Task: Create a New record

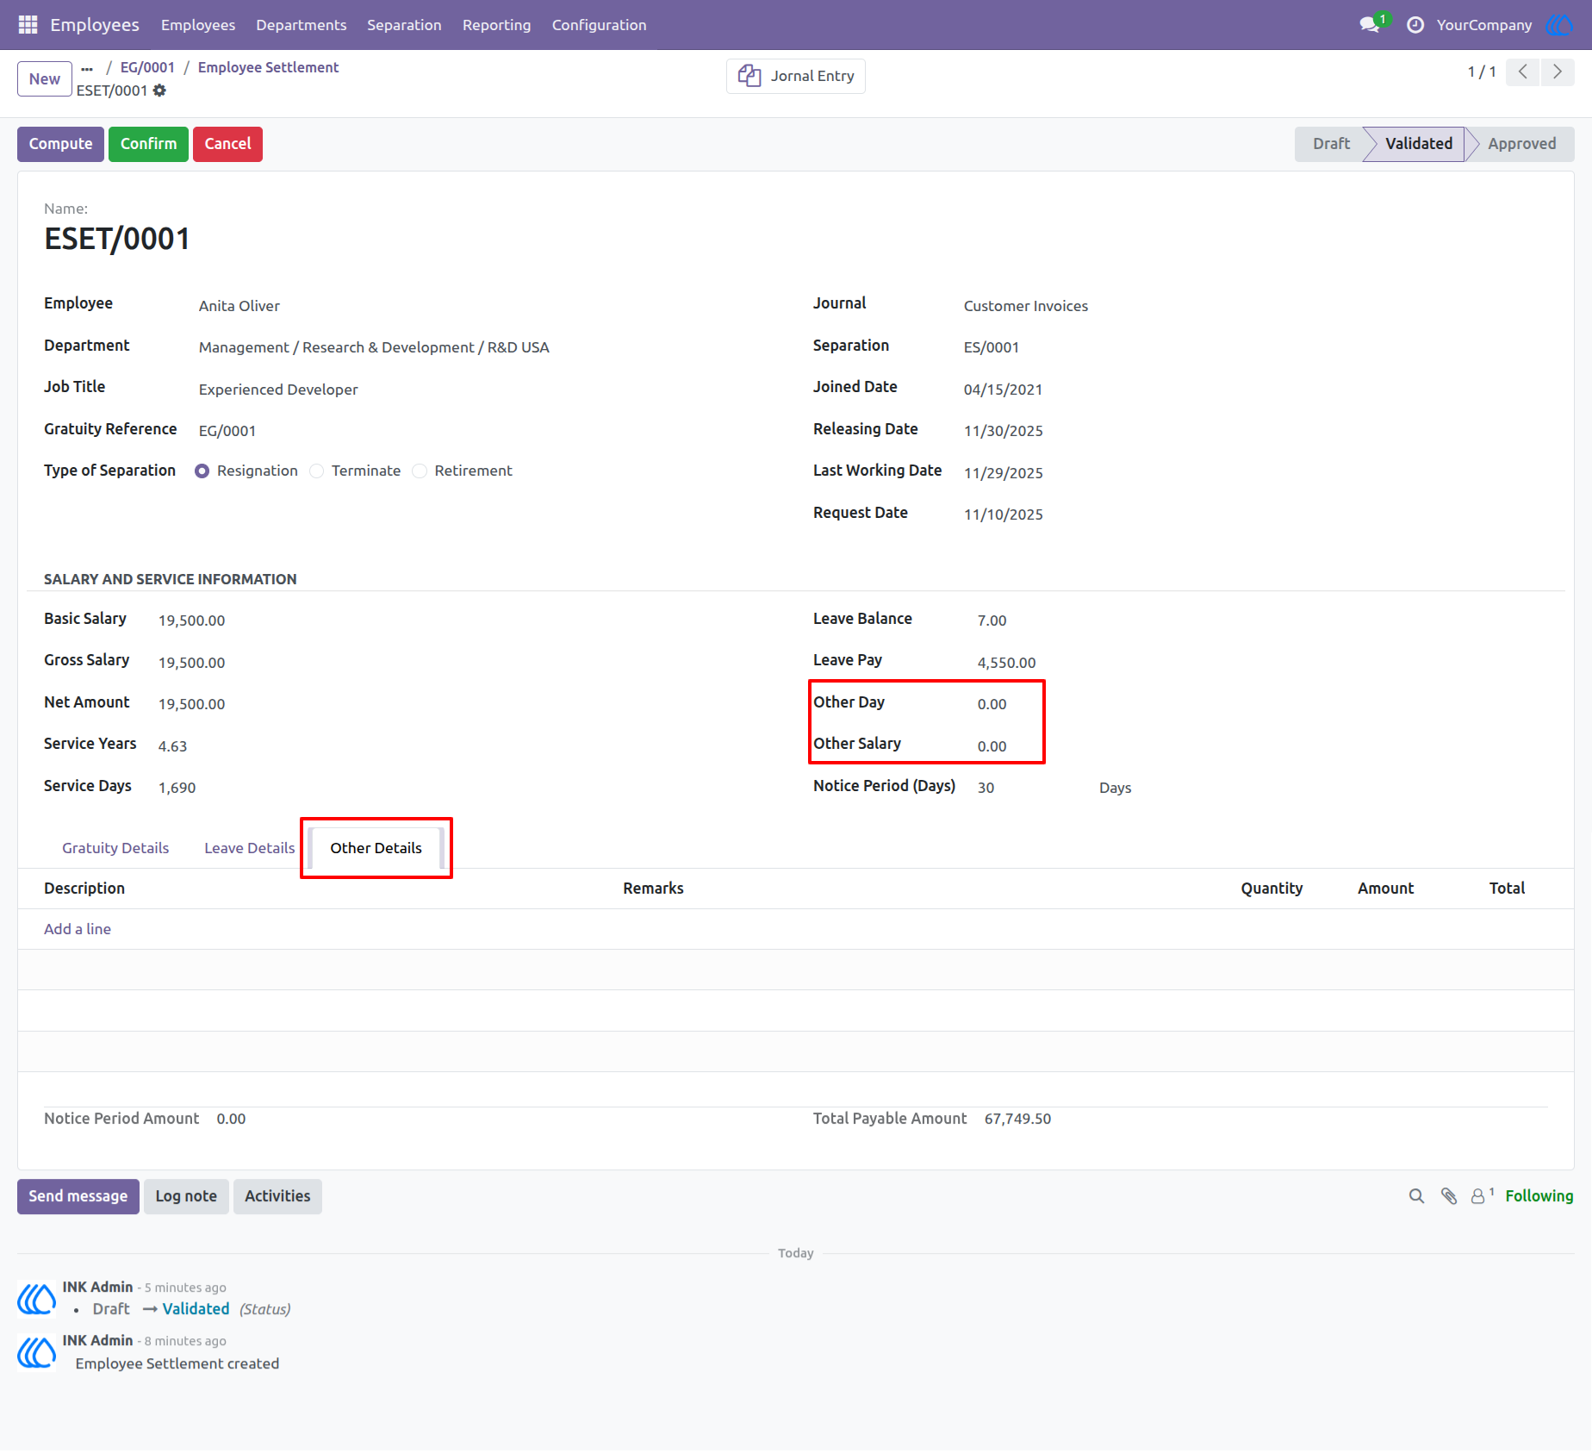Action: pyautogui.click(x=45, y=79)
